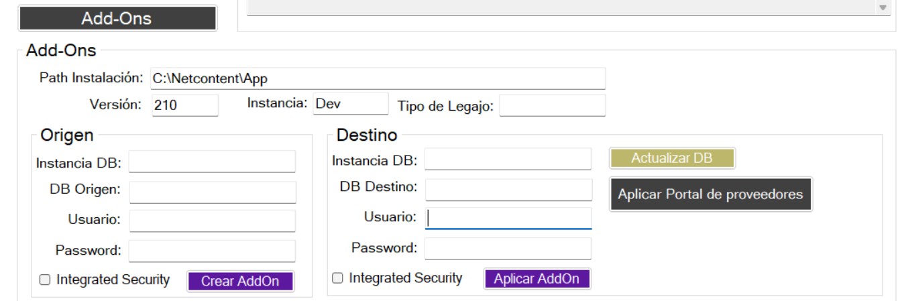Select the Password field in Origen
The height and width of the screenshot is (301, 898).
(212, 251)
